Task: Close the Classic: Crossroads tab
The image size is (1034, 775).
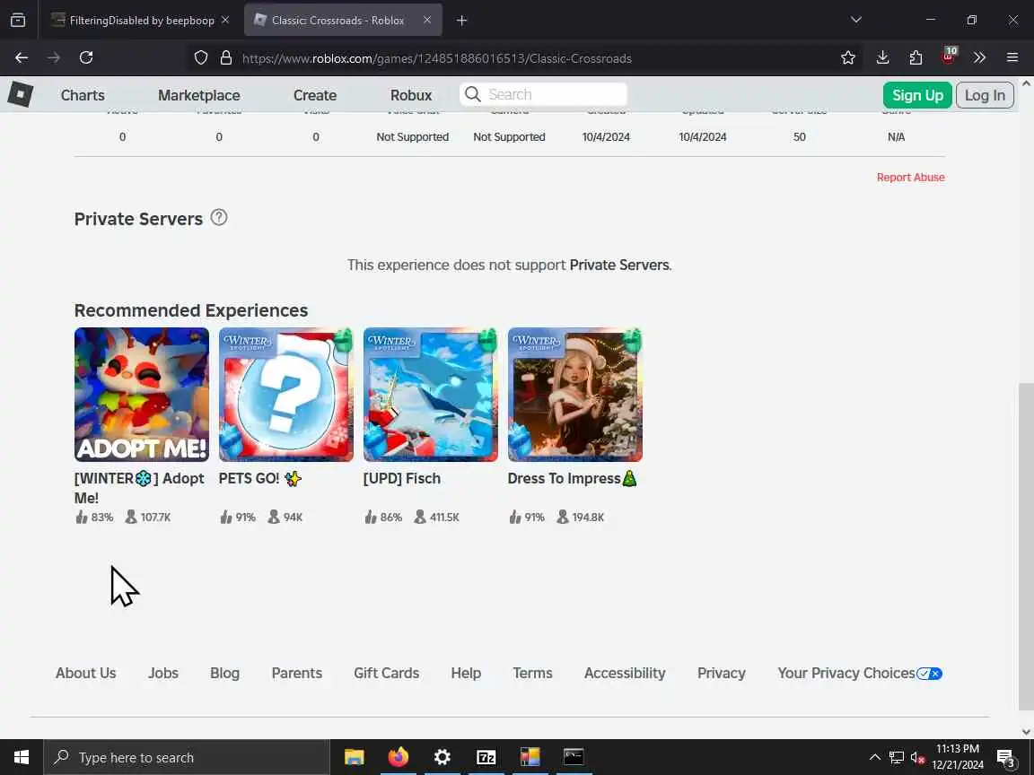Action: (x=426, y=21)
